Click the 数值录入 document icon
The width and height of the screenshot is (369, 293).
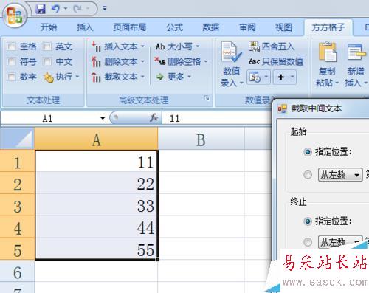tap(231, 52)
